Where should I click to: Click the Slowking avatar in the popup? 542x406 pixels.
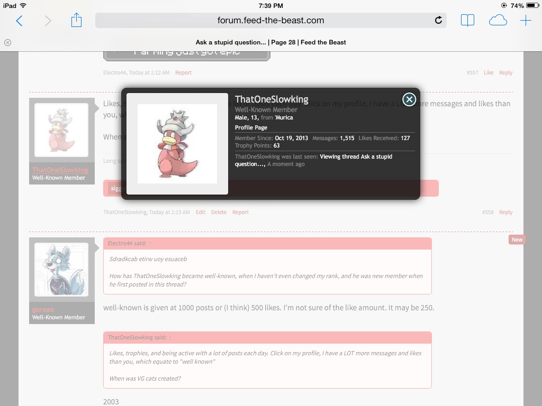pos(177,144)
